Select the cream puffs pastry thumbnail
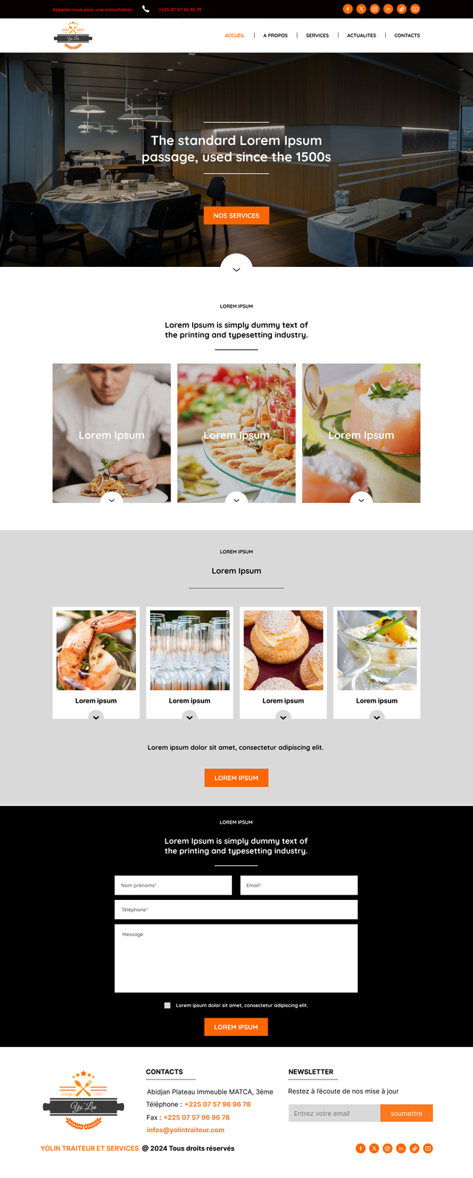The width and height of the screenshot is (473, 1178). point(284,650)
